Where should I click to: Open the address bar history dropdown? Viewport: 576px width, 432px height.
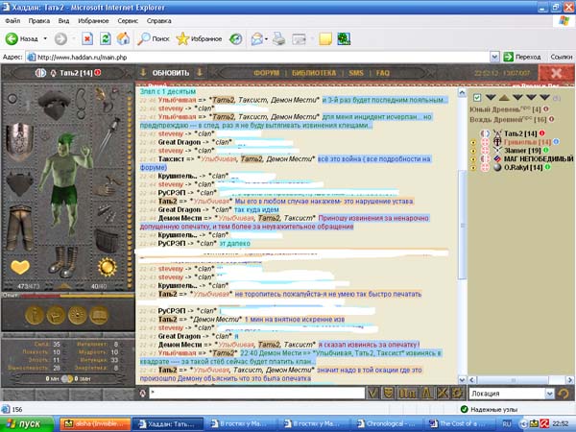494,57
